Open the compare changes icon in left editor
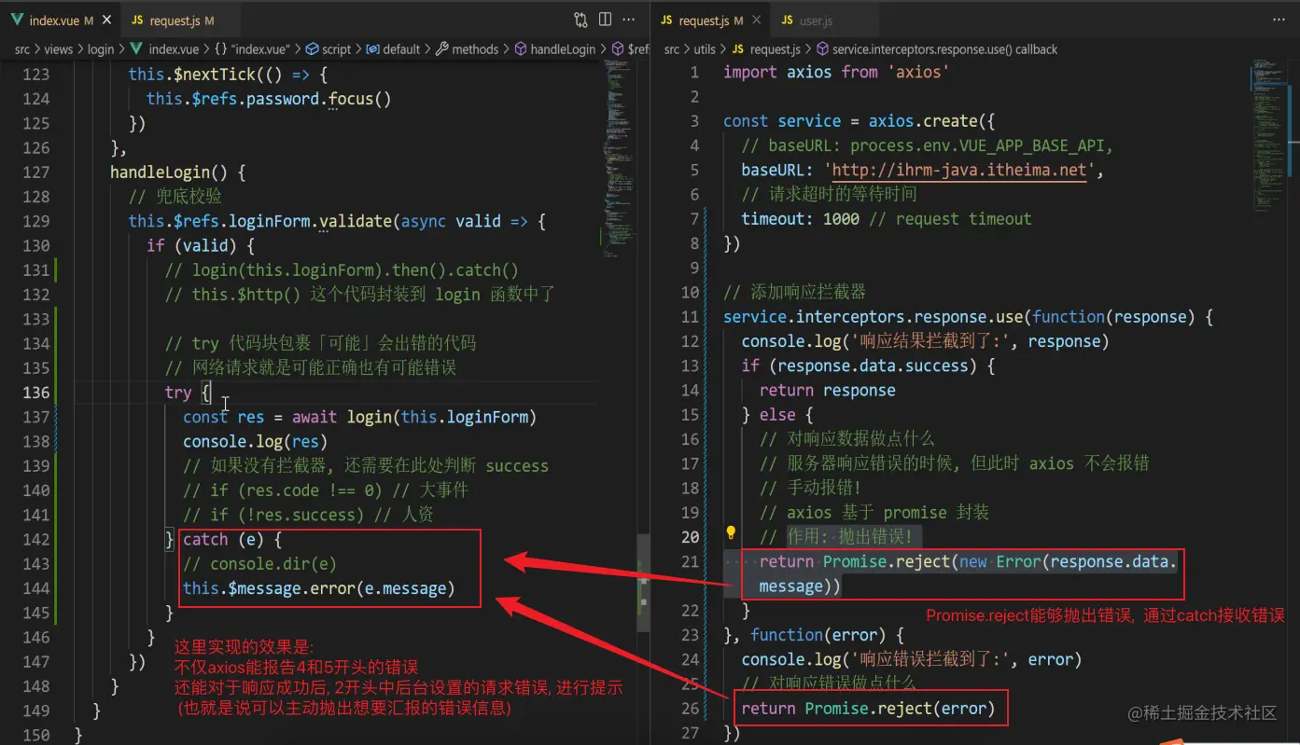This screenshot has height=745, width=1300. pos(580,20)
